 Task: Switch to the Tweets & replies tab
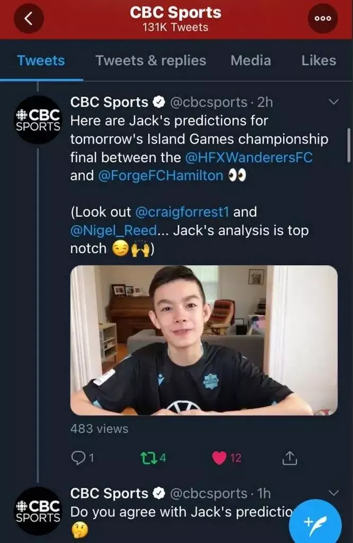point(151,60)
